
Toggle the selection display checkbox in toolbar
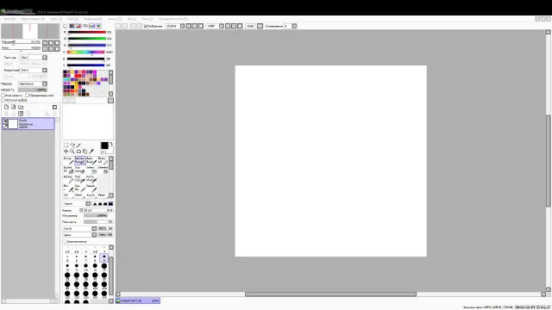[146, 26]
